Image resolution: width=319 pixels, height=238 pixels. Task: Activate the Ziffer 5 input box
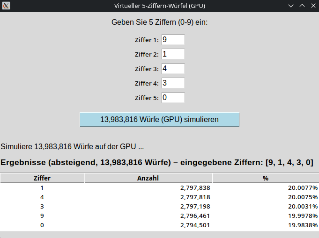173,98
